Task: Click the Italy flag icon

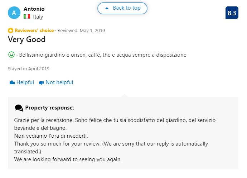Action: click(27, 16)
